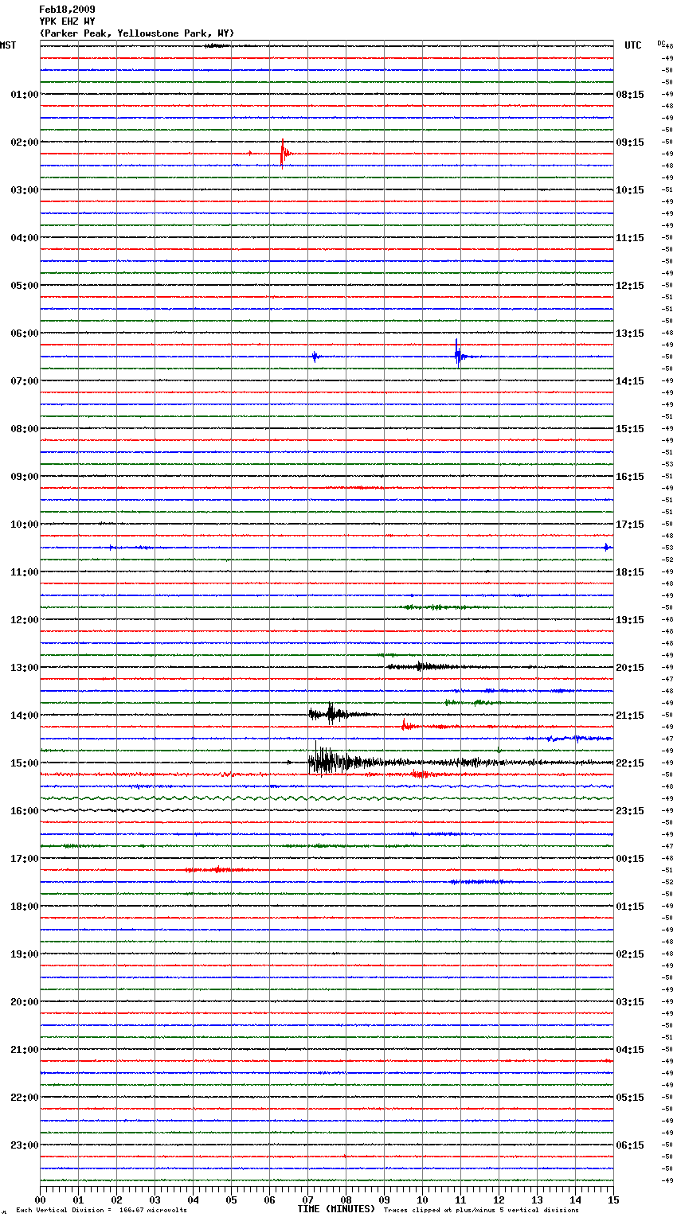Click the 01:15 UTC time label
677x1221 pixels.
pos(630,907)
